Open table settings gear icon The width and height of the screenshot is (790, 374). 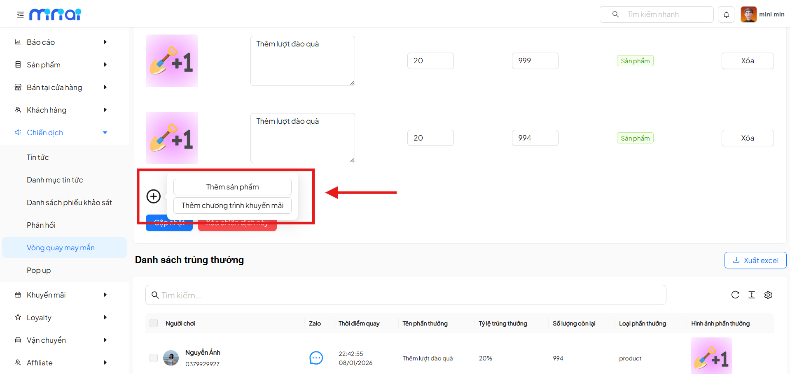coord(768,295)
